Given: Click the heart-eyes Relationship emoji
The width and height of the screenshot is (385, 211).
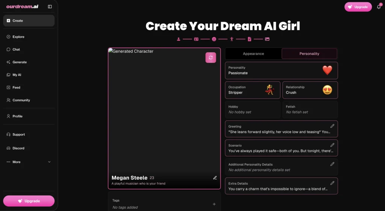Looking at the screenshot, I should click(327, 90).
